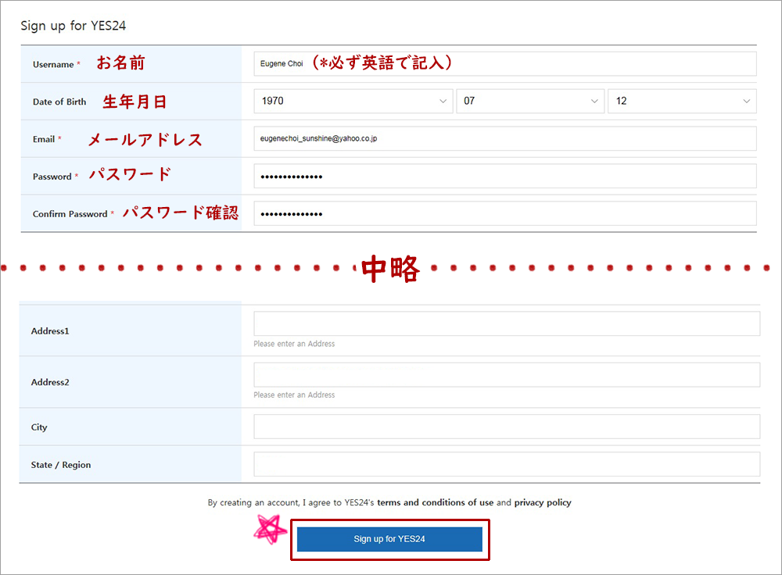Open terms and conditions of use link
The height and width of the screenshot is (575, 782).
pyautogui.click(x=435, y=502)
